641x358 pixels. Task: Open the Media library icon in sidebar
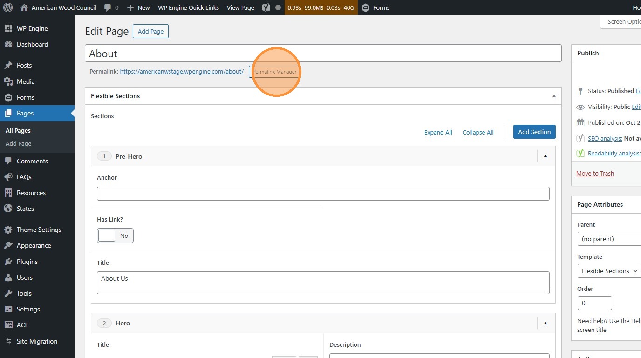click(8, 81)
